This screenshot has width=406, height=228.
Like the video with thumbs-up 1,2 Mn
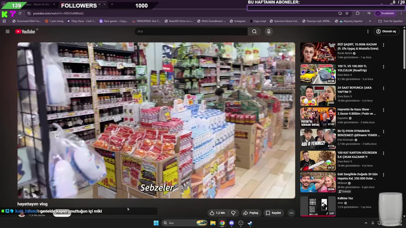pos(218,213)
